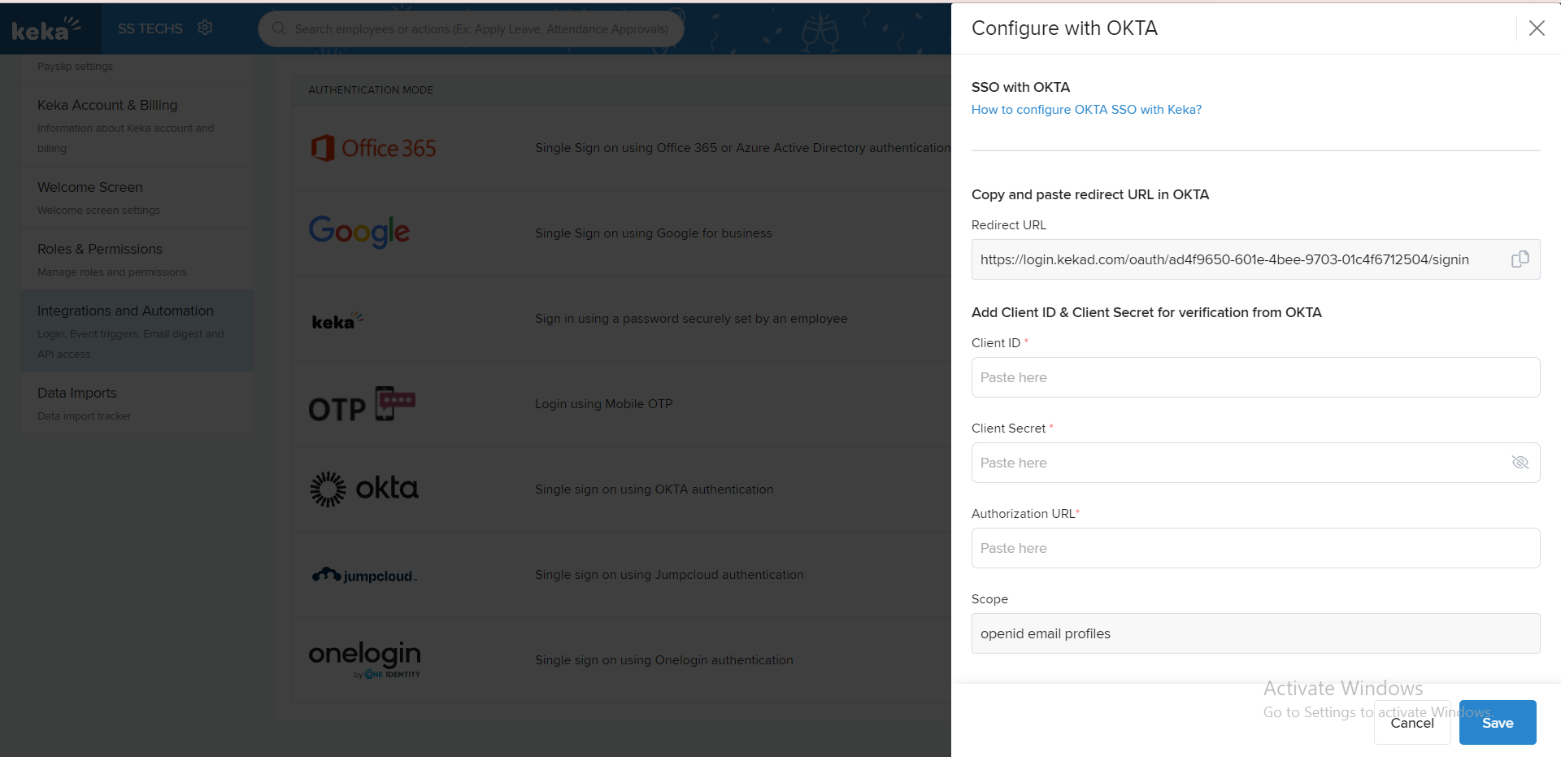Focus the Client ID input field

(1255, 377)
